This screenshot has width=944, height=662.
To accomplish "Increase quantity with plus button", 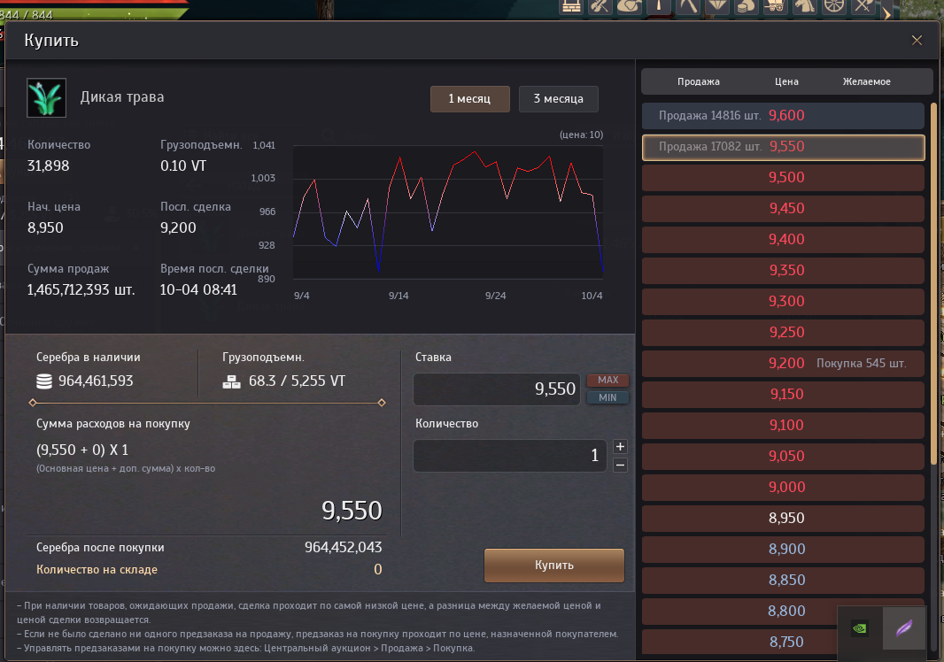I will tap(620, 447).
